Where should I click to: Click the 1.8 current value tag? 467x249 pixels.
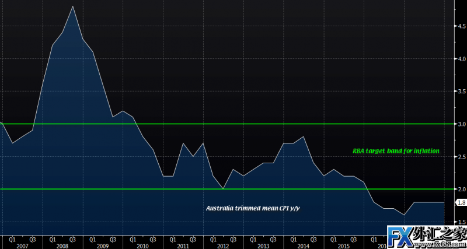(460, 202)
